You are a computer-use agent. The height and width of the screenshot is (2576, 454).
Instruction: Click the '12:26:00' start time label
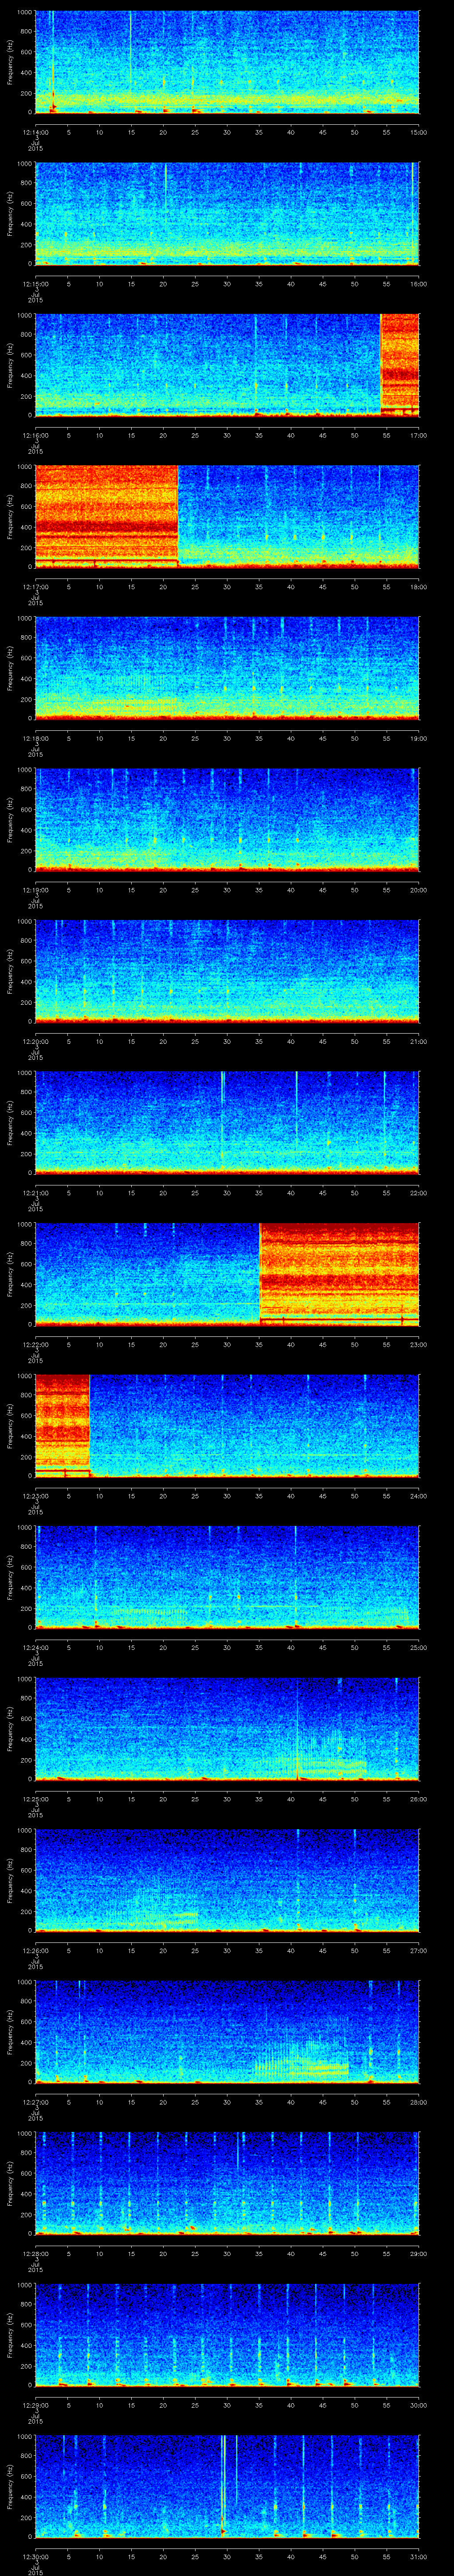pos(35,1950)
